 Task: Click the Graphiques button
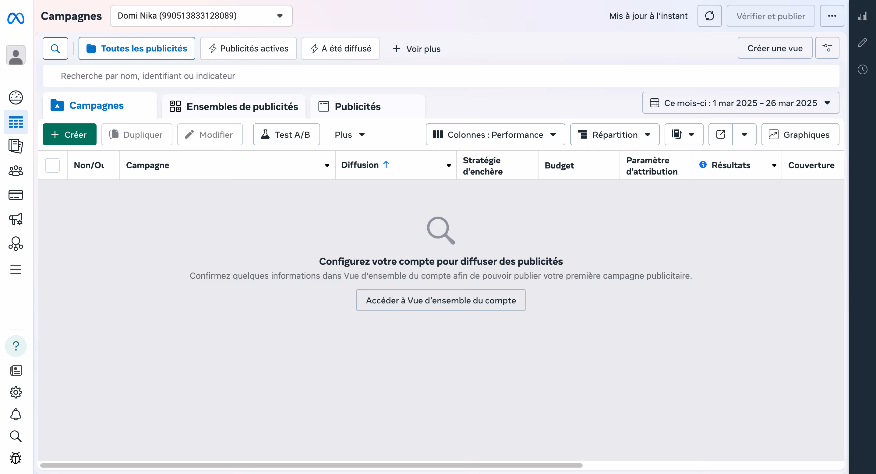pyautogui.click(x=800, y=134)
